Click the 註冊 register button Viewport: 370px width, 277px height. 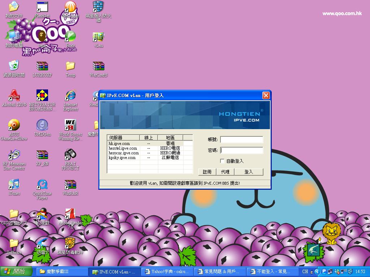pos(207,172)
